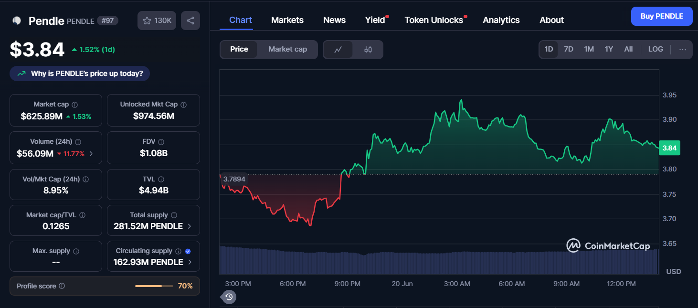698x308 pixels.
Task: Select the Market cap toggle
Action: coord(287,49)
